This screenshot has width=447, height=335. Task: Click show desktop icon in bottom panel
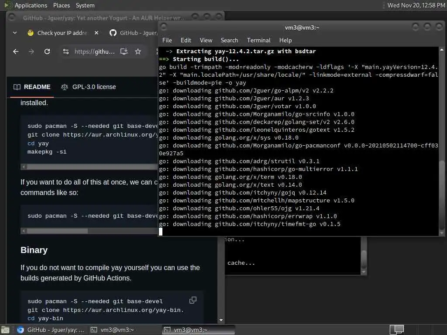5,330
